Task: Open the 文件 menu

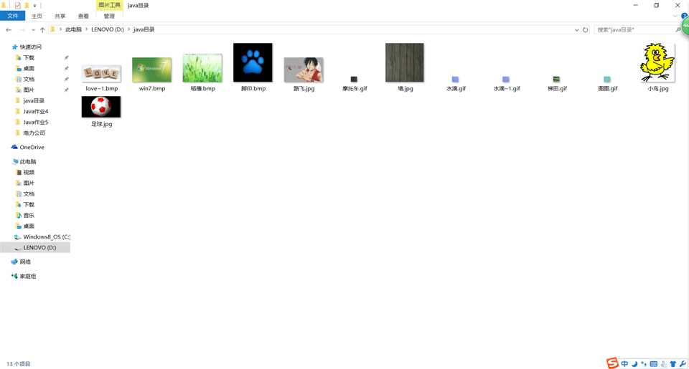Action: pyautogui.click(x=12, y=16)
